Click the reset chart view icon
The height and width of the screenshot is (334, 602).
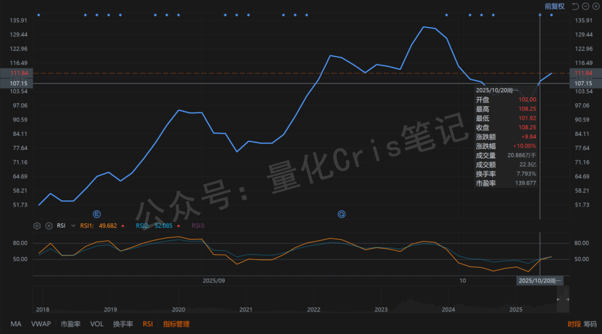tap(576, 6)
